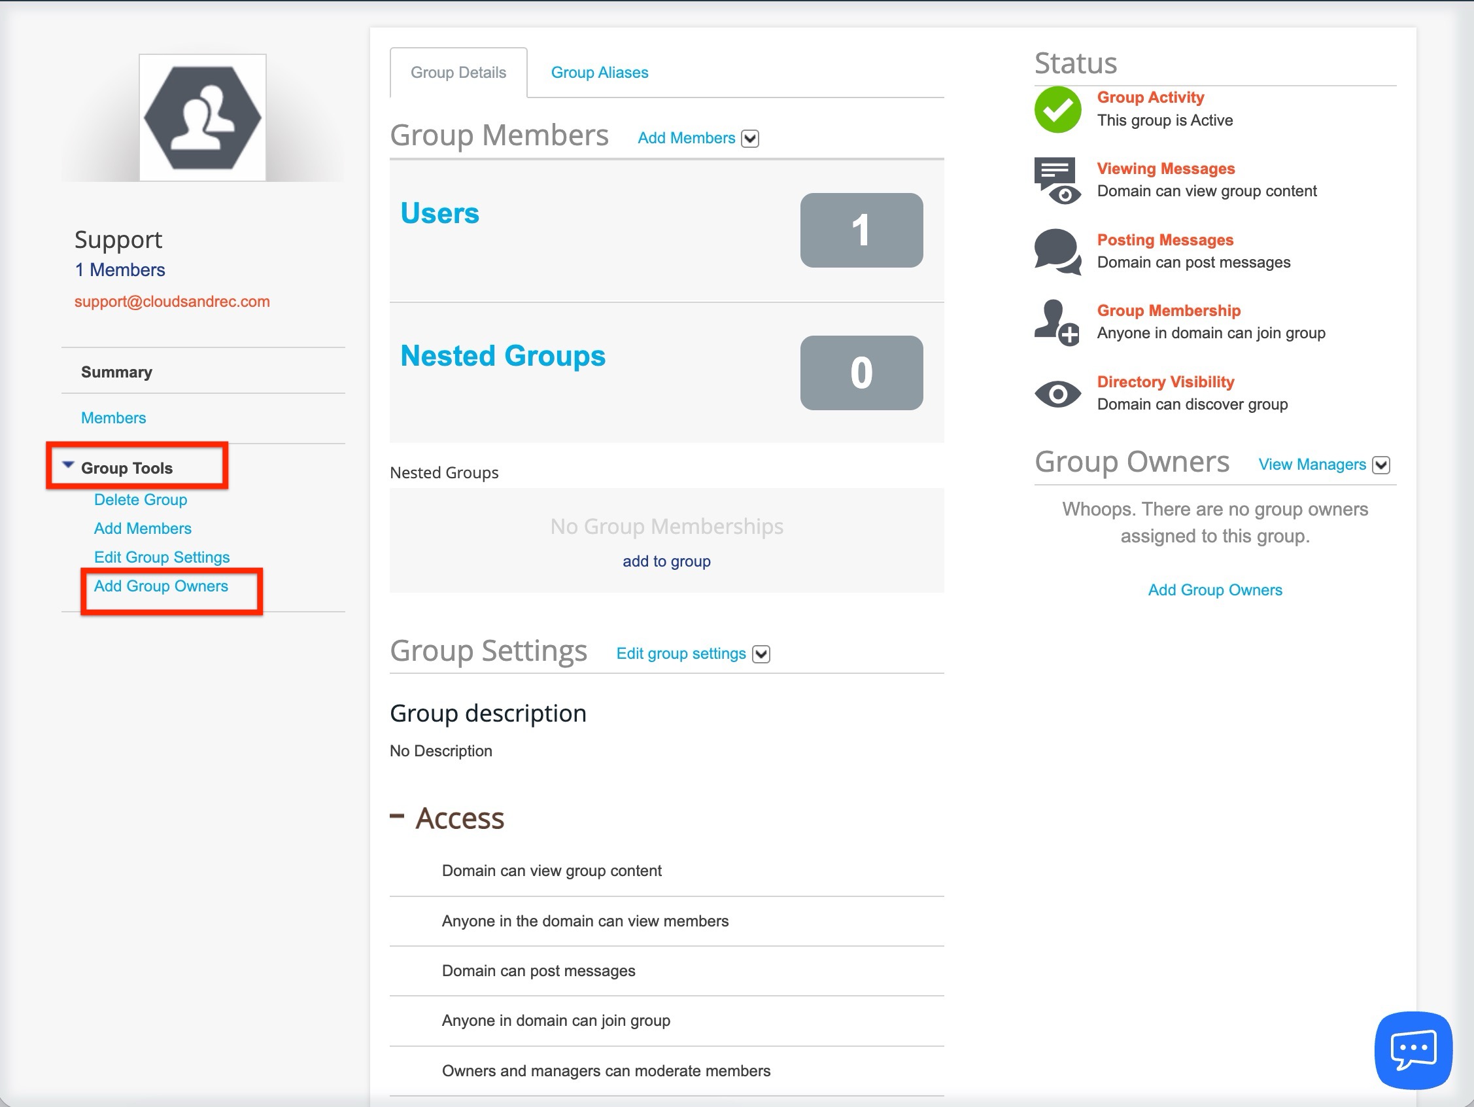Click the Nested Groups heading link
The height and width of the screenshot is (1107, 1474).
click(x=503, y=356)
